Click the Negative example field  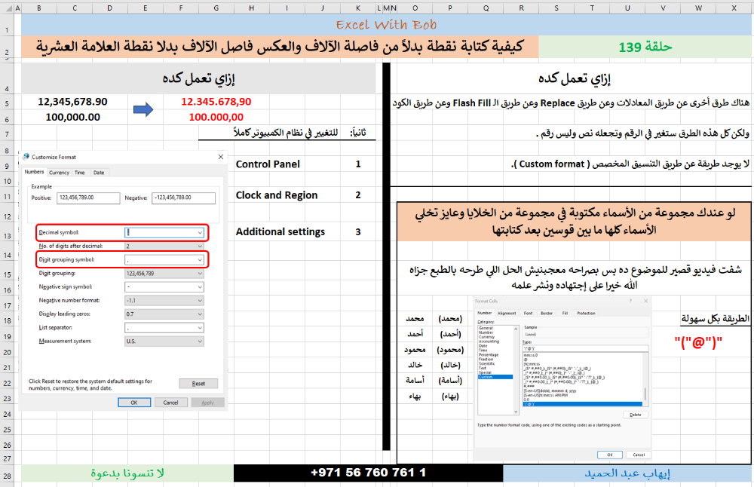183,198
